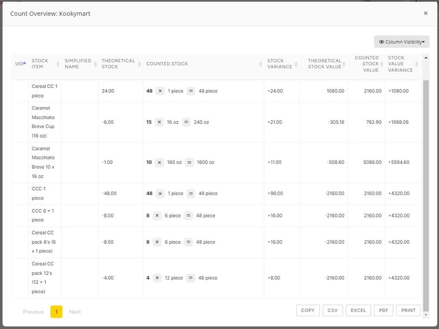
Task: Click equals icon in CCC 6 × 1 piece row
Action: click(188, 216)
